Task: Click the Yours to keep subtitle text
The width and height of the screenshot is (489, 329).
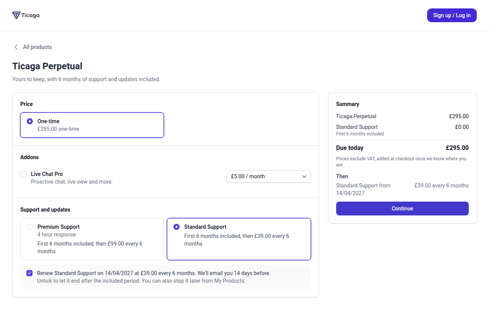Action: (x=86, y=79)
